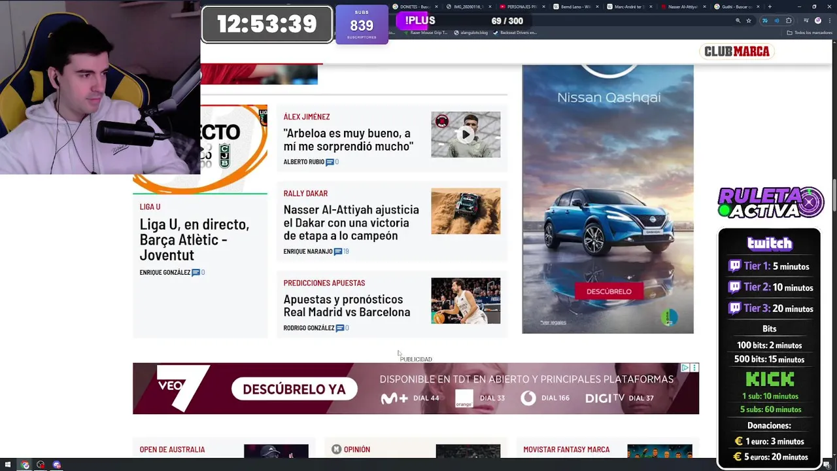Open Chrome from the taskbar
The height and width of the screenshot is (471, 837).
[25, 465]
